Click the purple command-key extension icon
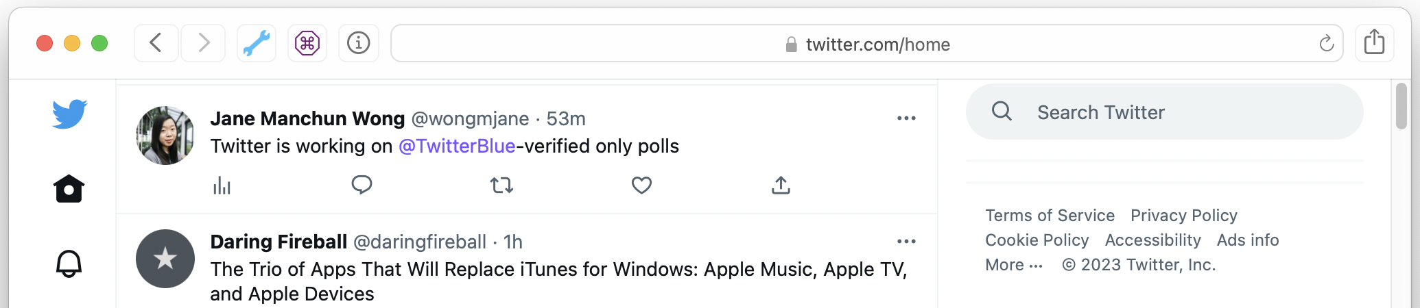 [307, 44]
